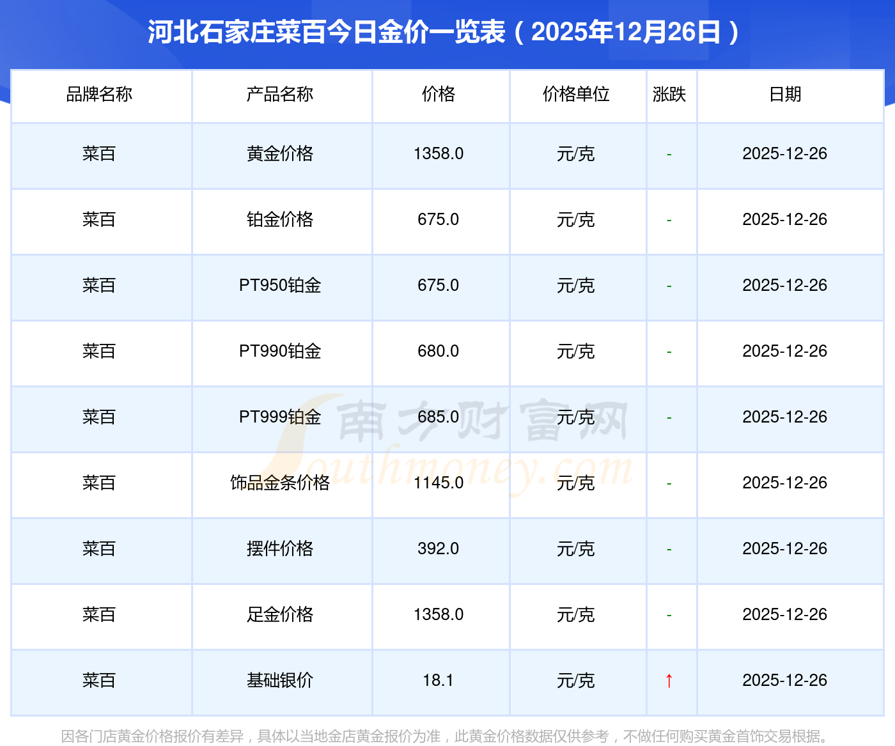
Task: Click the 菜百 brand in PT990铂金 row
Action: point(99,352)
